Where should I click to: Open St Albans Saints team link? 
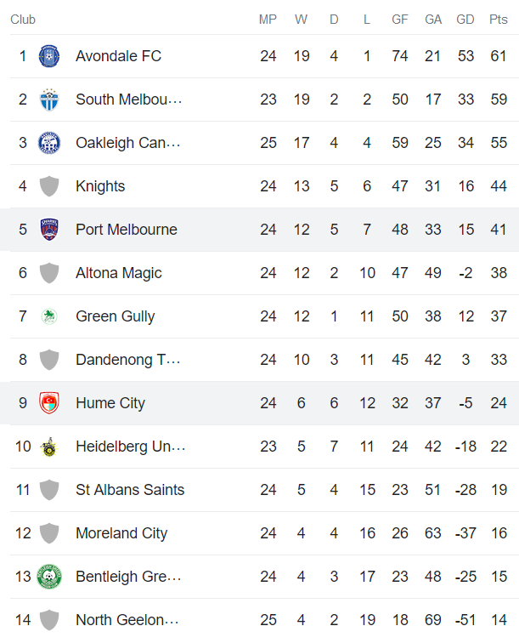tap(130, 491)
